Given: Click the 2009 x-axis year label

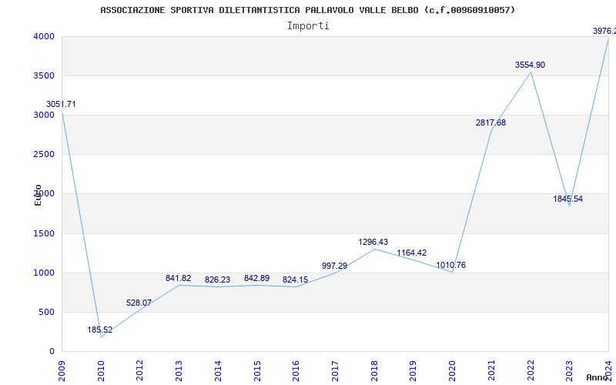Looking at the screenshot, I should (x=62, y=371).
